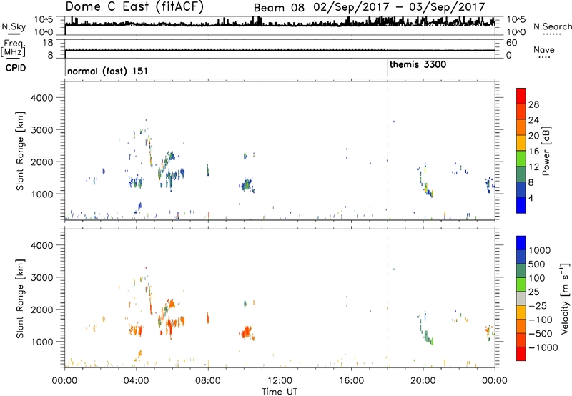Click the red bottom swatch of Velocity colorbar

pos(521,354)
